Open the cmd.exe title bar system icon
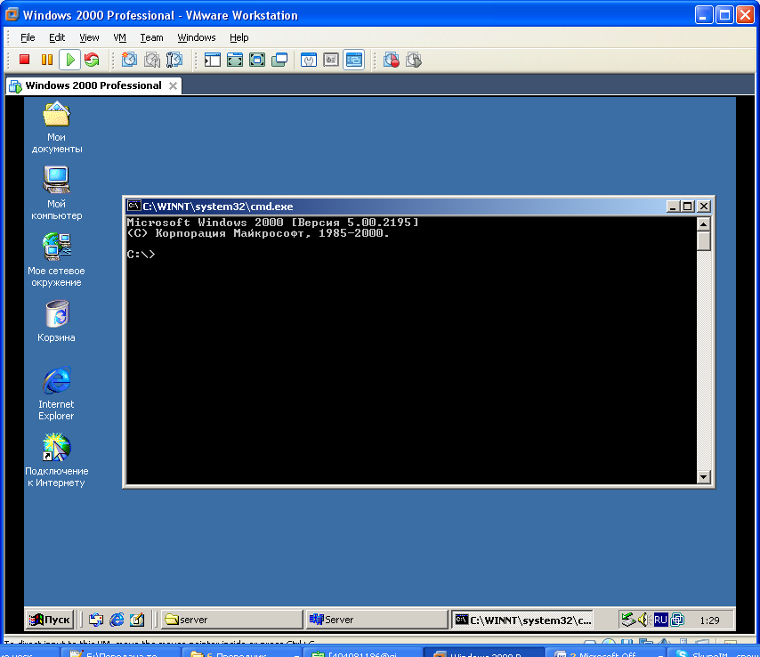The width and height of the screenshot is (760, 657). coord(133,206)
